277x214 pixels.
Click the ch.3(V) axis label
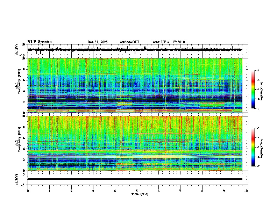(x=17, y=179)
